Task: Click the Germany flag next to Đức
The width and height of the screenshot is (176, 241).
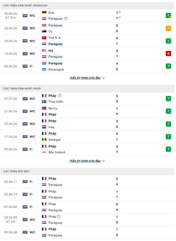Action: [44, 13]
